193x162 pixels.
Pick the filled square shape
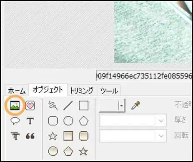(x=68, y=136)
